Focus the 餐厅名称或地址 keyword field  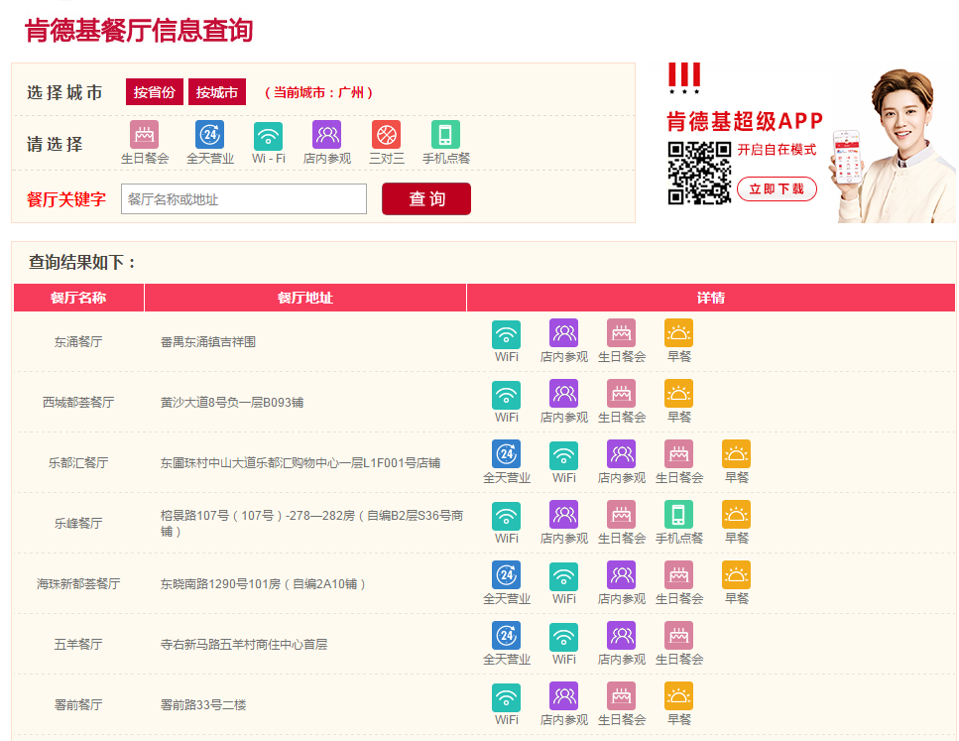[244, 198]
